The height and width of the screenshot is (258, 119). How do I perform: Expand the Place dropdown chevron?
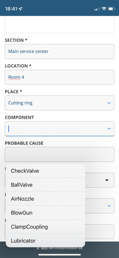[x=109, y=103]
